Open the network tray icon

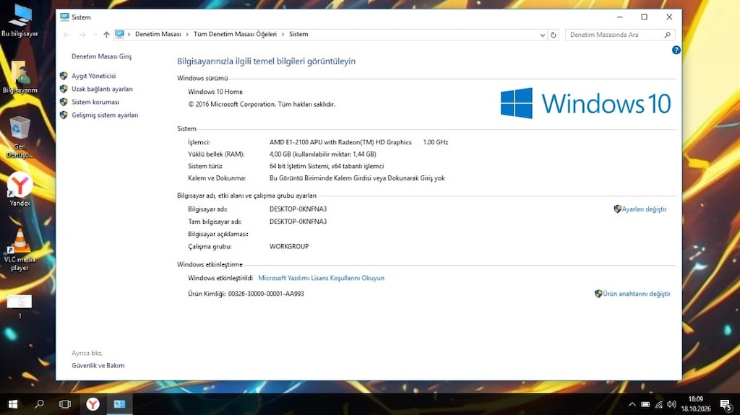click(659, 405)
